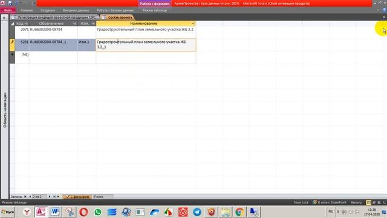Open the blue stacked-layers taskbar icon
387x218 pixels.
pyautogui.click(x=112, y=212)
